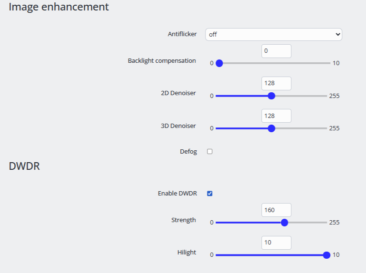Uncheck the Enable DWDR checkbox
This screenshot has width=366, height=273.
(210, 194)
